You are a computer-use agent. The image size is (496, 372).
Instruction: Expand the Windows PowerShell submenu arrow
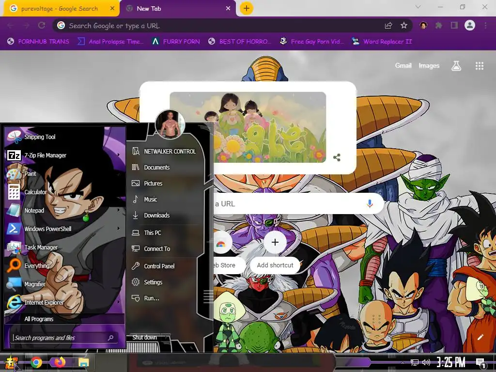(119, 228)
